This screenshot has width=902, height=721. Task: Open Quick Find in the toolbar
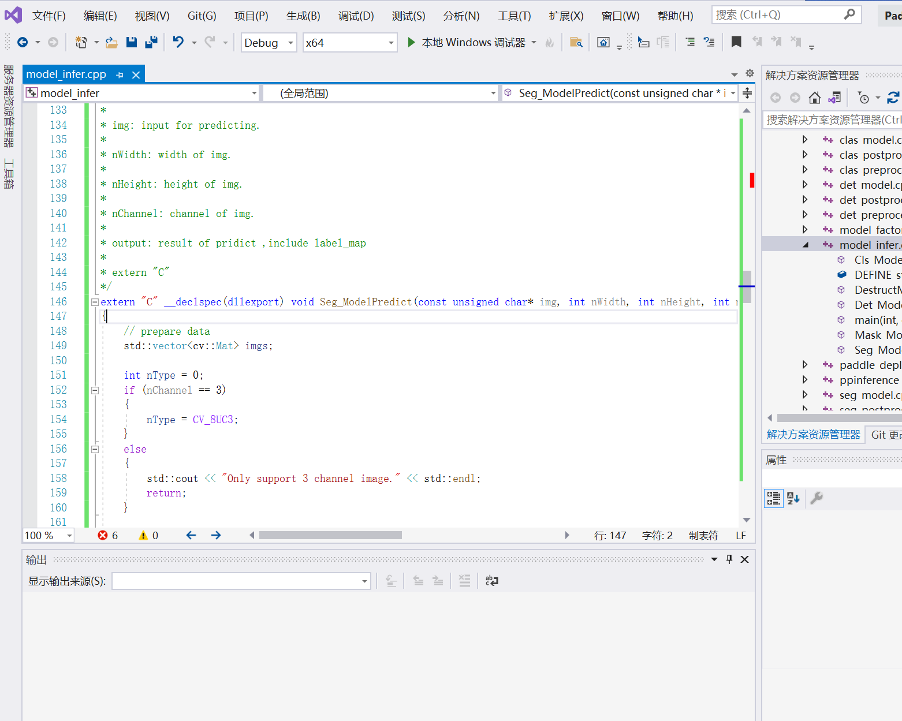576,42
